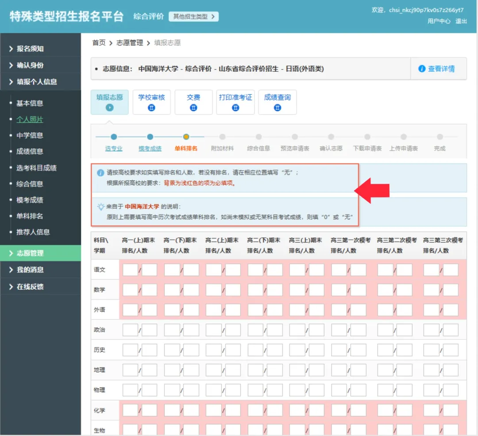
Task: Click the 查看详情 link
Action: click(441, 69)
